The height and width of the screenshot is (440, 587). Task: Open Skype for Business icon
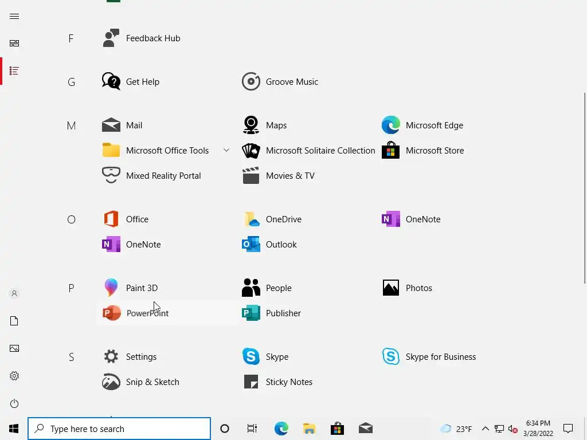[390, 356]
